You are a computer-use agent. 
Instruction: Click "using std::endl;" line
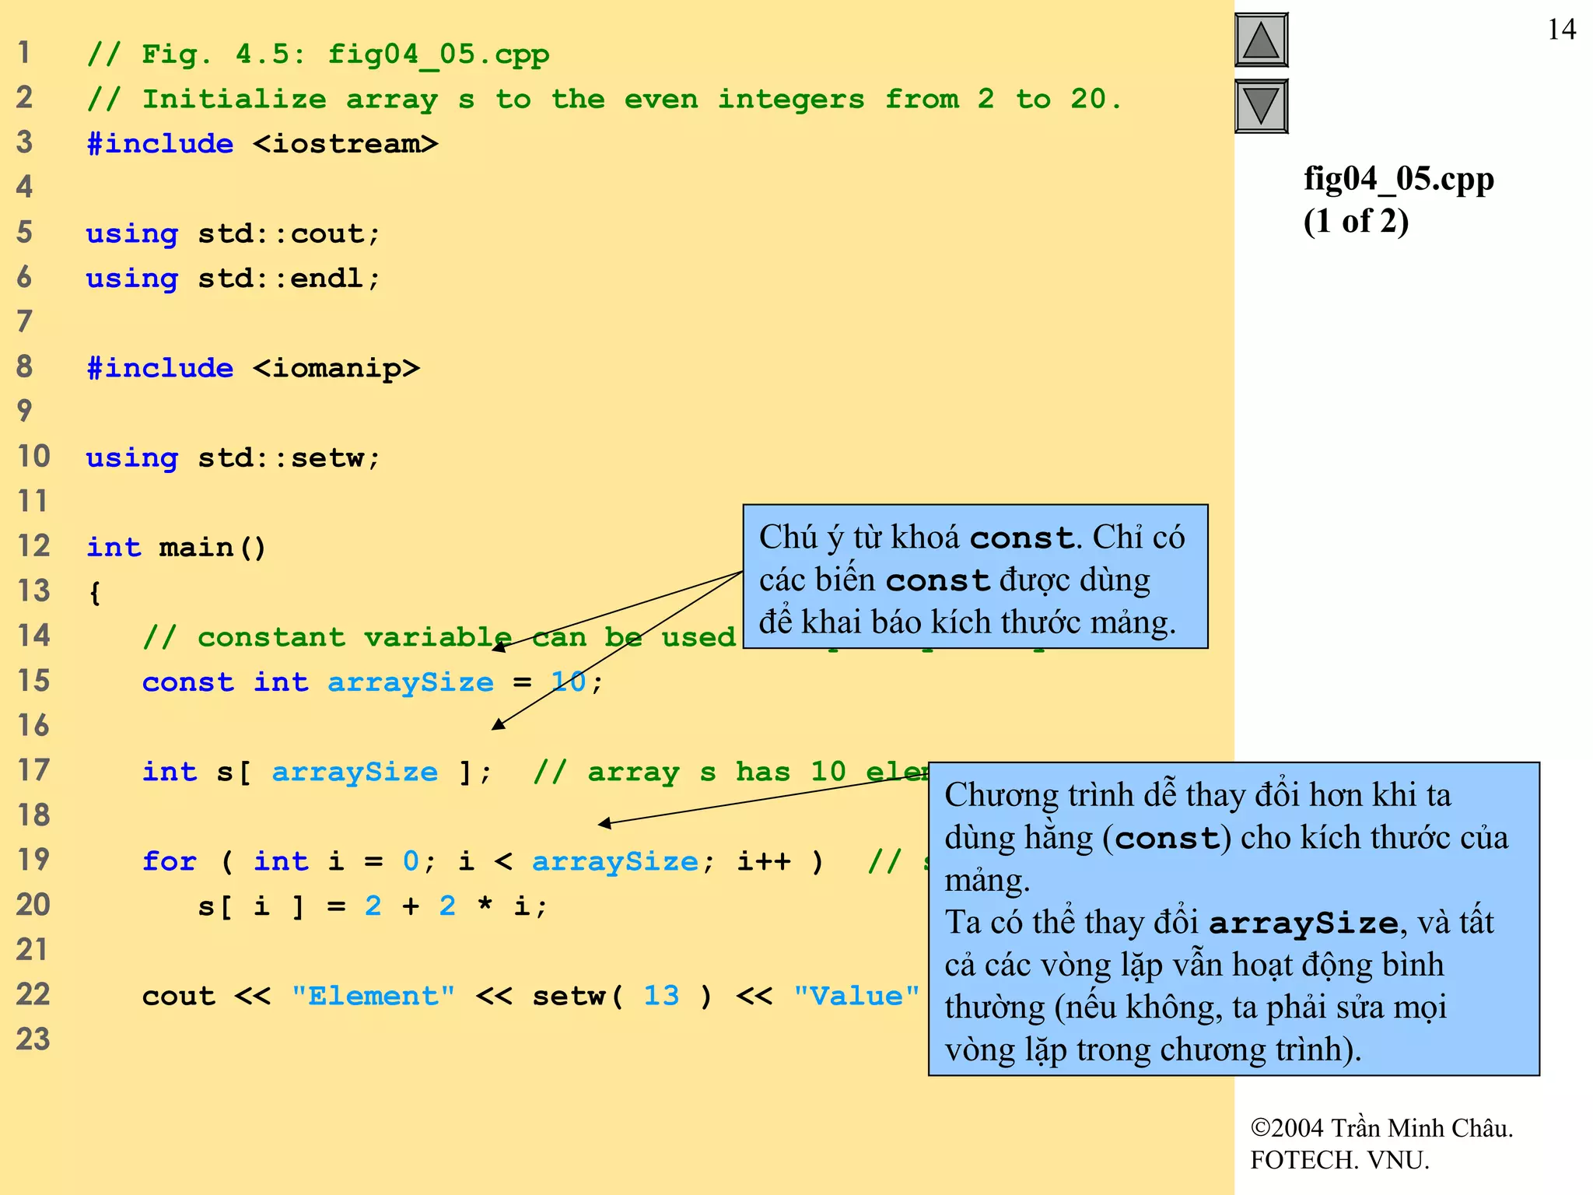[x=233, y=279]
